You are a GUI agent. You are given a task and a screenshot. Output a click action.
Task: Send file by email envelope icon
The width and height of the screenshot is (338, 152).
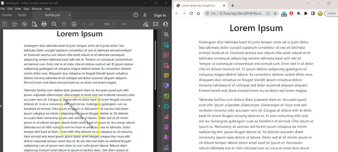coord(155,24)
